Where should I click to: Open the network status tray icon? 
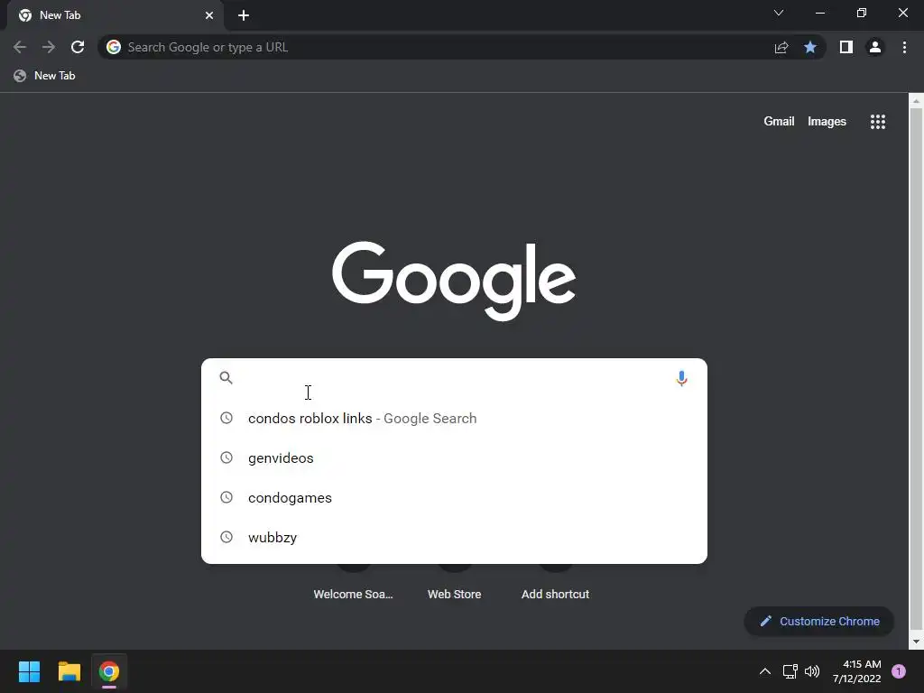[x=790, y=671]
